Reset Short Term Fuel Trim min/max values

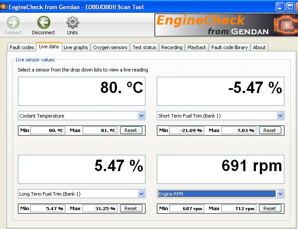(270, 130)
